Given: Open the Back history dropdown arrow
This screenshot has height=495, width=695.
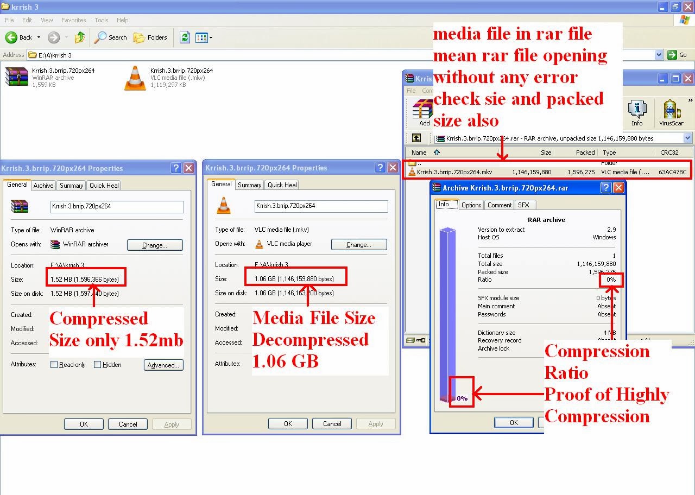Looking at the screenshot, I should click(38, 37).
